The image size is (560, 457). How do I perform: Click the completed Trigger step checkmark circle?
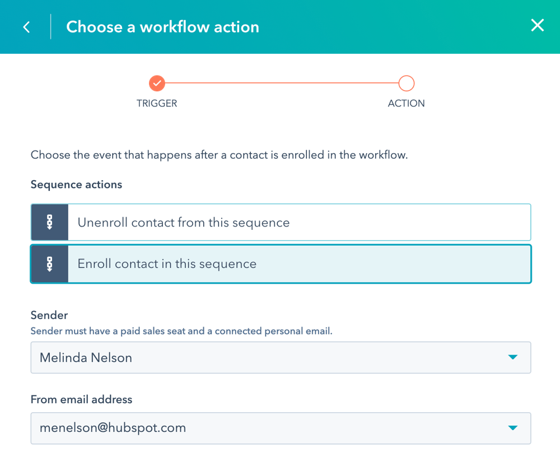[157, 83]
